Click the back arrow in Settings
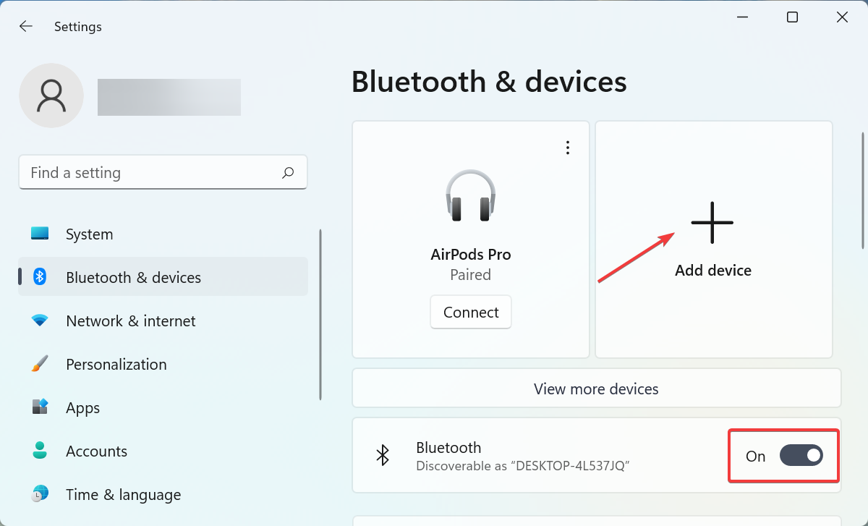The height and width of the screenshot is (526, 868). coord(26,27)
